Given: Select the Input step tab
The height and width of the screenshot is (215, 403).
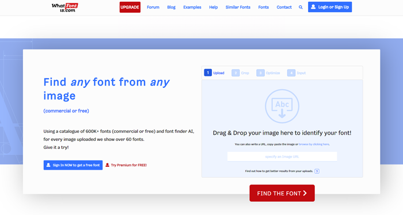Looking at the screenshot, I should coord(296,73).
